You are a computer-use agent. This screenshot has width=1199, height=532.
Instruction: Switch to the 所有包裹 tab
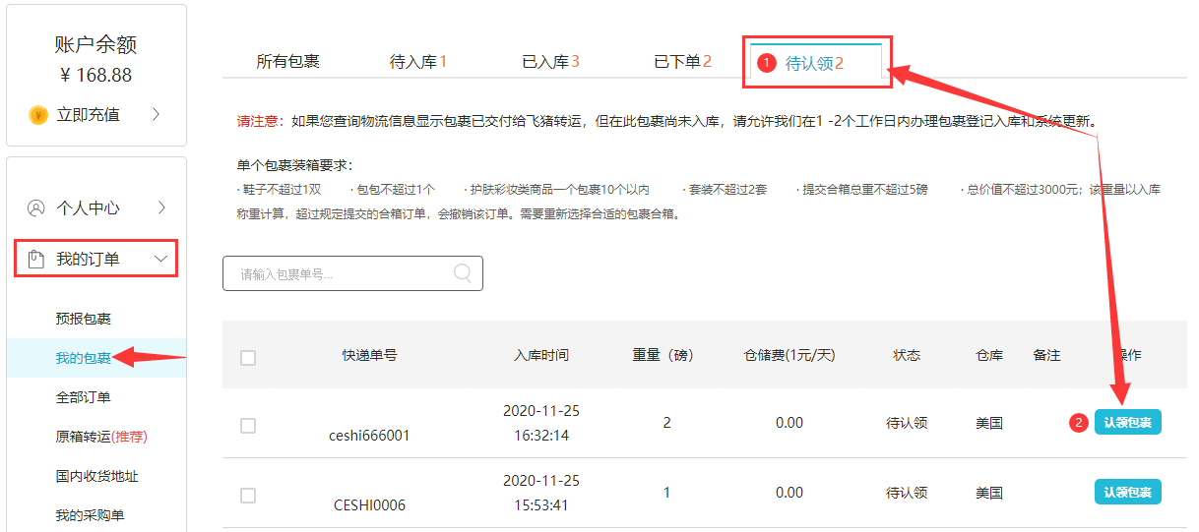(287, 62)
